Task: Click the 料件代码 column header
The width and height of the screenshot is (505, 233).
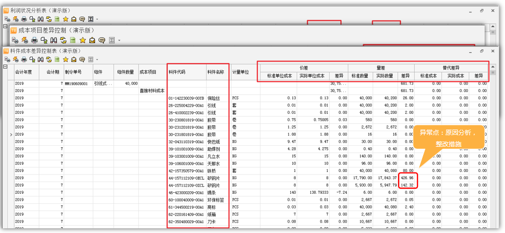Action: pos(177,72)
